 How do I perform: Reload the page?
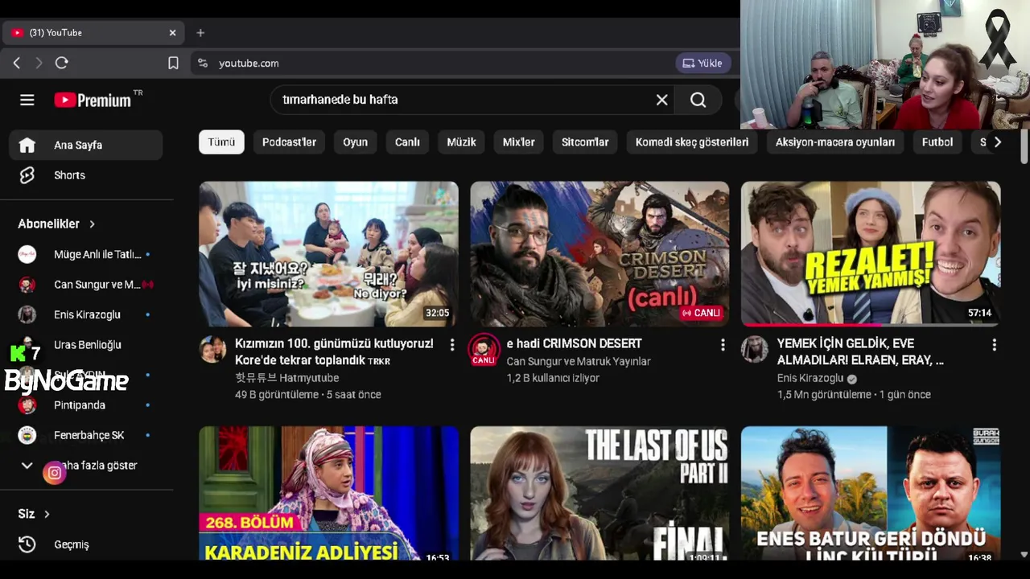[62, 63]
